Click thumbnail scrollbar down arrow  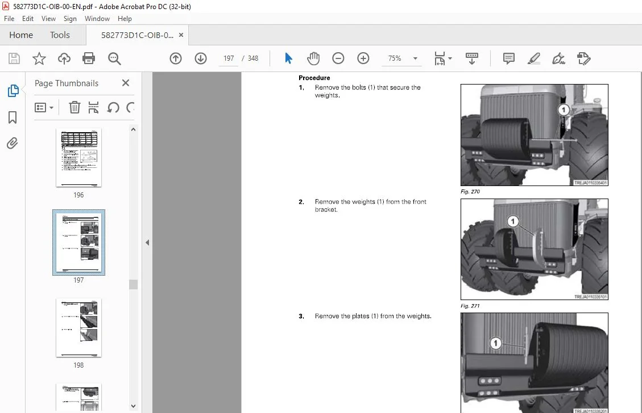point(133,406)
